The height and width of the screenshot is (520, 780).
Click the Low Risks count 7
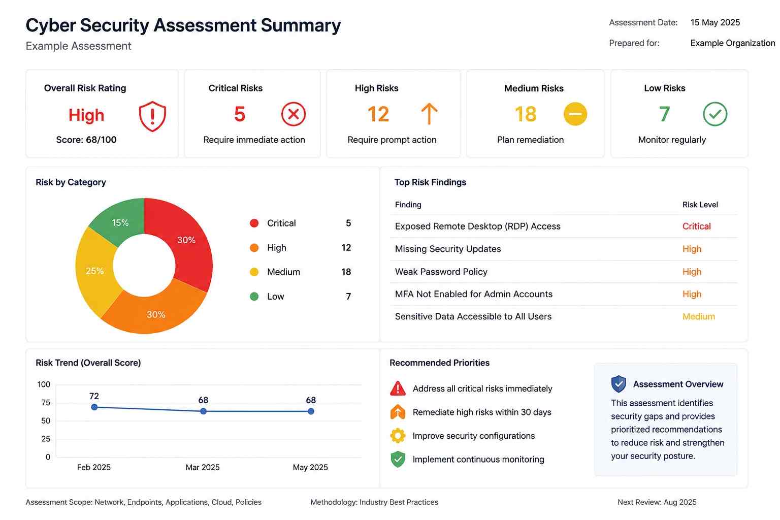665,114
